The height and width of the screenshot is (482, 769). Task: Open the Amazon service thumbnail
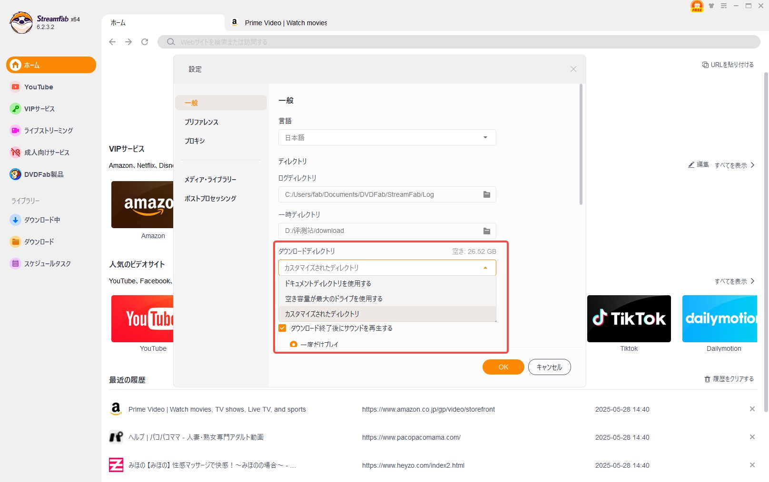pos(142,204)
